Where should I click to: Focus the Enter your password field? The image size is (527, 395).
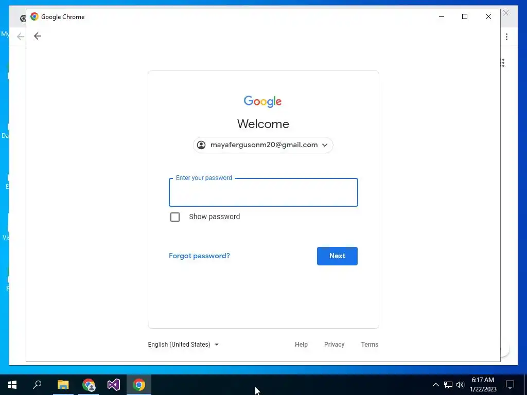coord(263,192)
